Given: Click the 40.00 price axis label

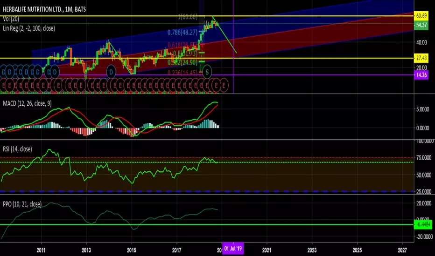Looking at the screenshot, I should [x=421, y=43].
